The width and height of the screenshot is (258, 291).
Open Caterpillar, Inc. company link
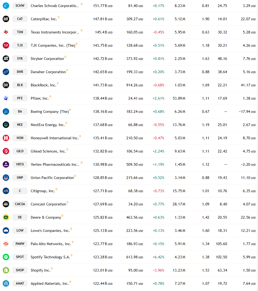coord(44,19)
